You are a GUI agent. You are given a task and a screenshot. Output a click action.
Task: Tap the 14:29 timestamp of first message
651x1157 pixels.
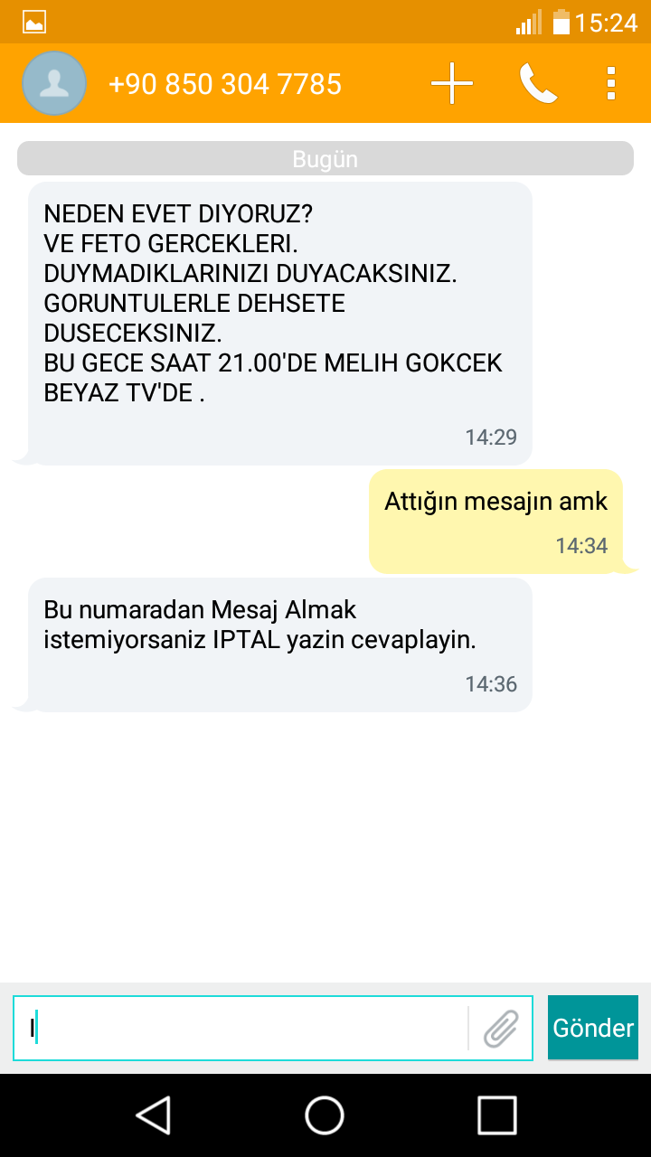pos(491,437)
